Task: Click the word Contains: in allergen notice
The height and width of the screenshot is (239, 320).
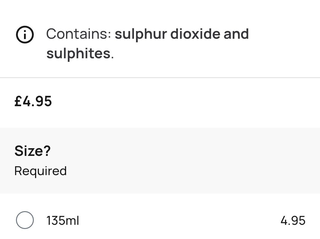Action: [x=79, y=34]
